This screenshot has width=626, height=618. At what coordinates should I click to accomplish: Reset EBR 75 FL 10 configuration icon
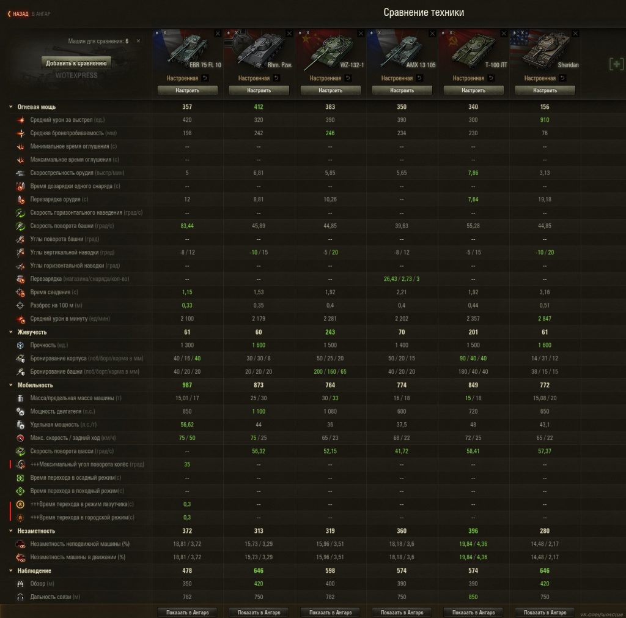(x=205, y=78)
